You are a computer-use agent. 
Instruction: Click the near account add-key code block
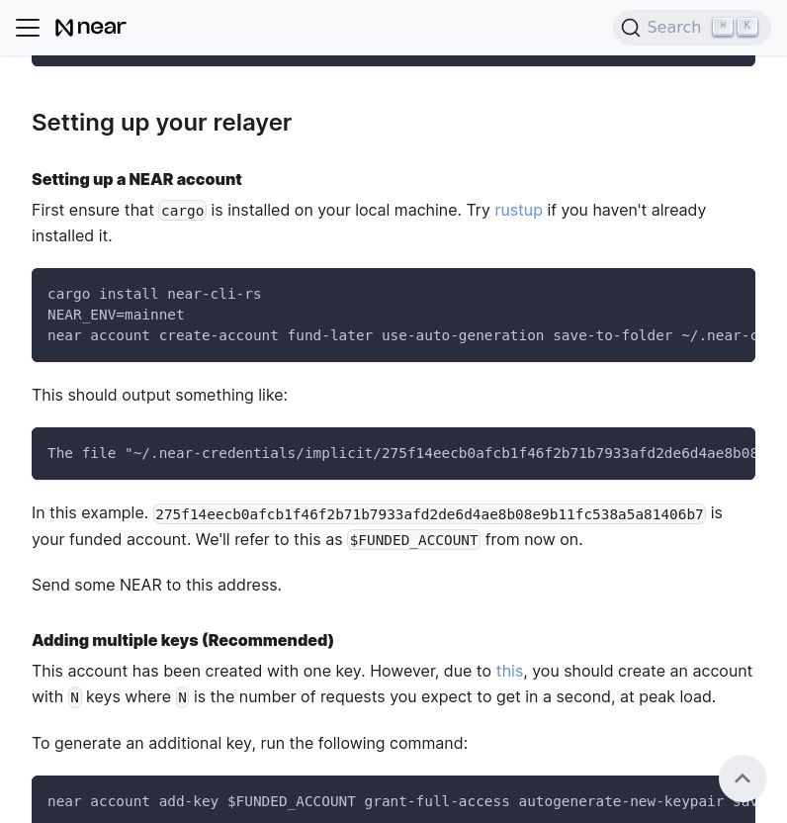click(x=393, y=801)
